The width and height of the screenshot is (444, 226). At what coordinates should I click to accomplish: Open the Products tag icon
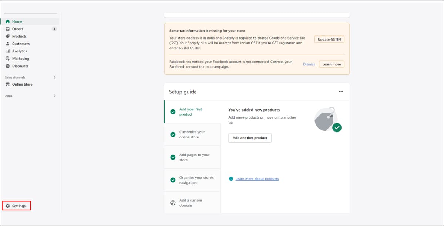(7, 36)
